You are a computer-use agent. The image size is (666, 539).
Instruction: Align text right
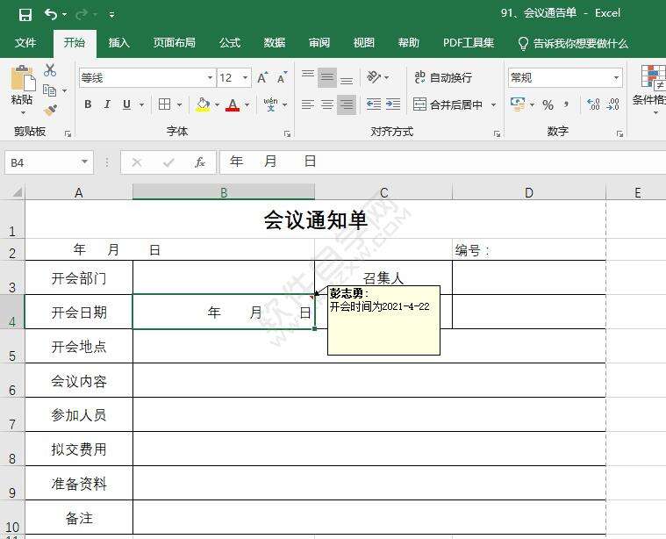tap(347, 104)
